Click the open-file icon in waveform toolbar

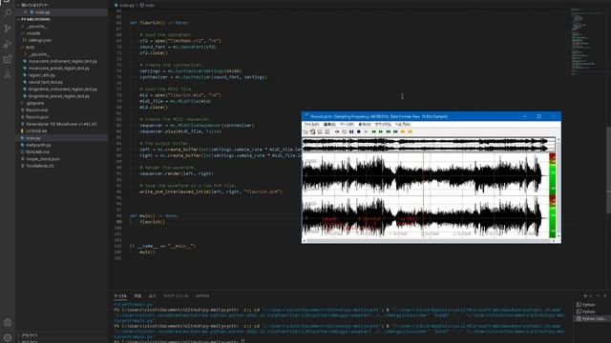(305, 131)
